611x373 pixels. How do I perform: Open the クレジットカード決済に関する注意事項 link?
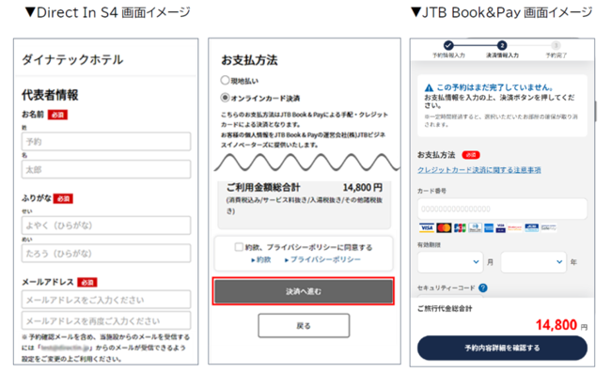pyautogui.click(x=478, y=170)
